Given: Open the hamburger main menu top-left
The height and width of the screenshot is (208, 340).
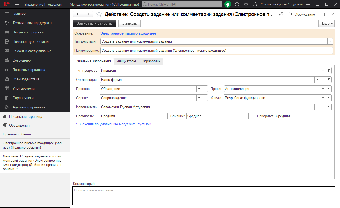Looking at the screenshot, I should pos(17,4).
